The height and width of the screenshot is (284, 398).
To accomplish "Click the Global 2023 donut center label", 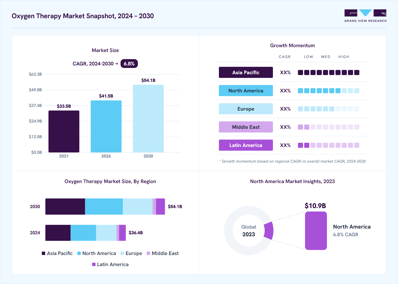I will point(249,231).
